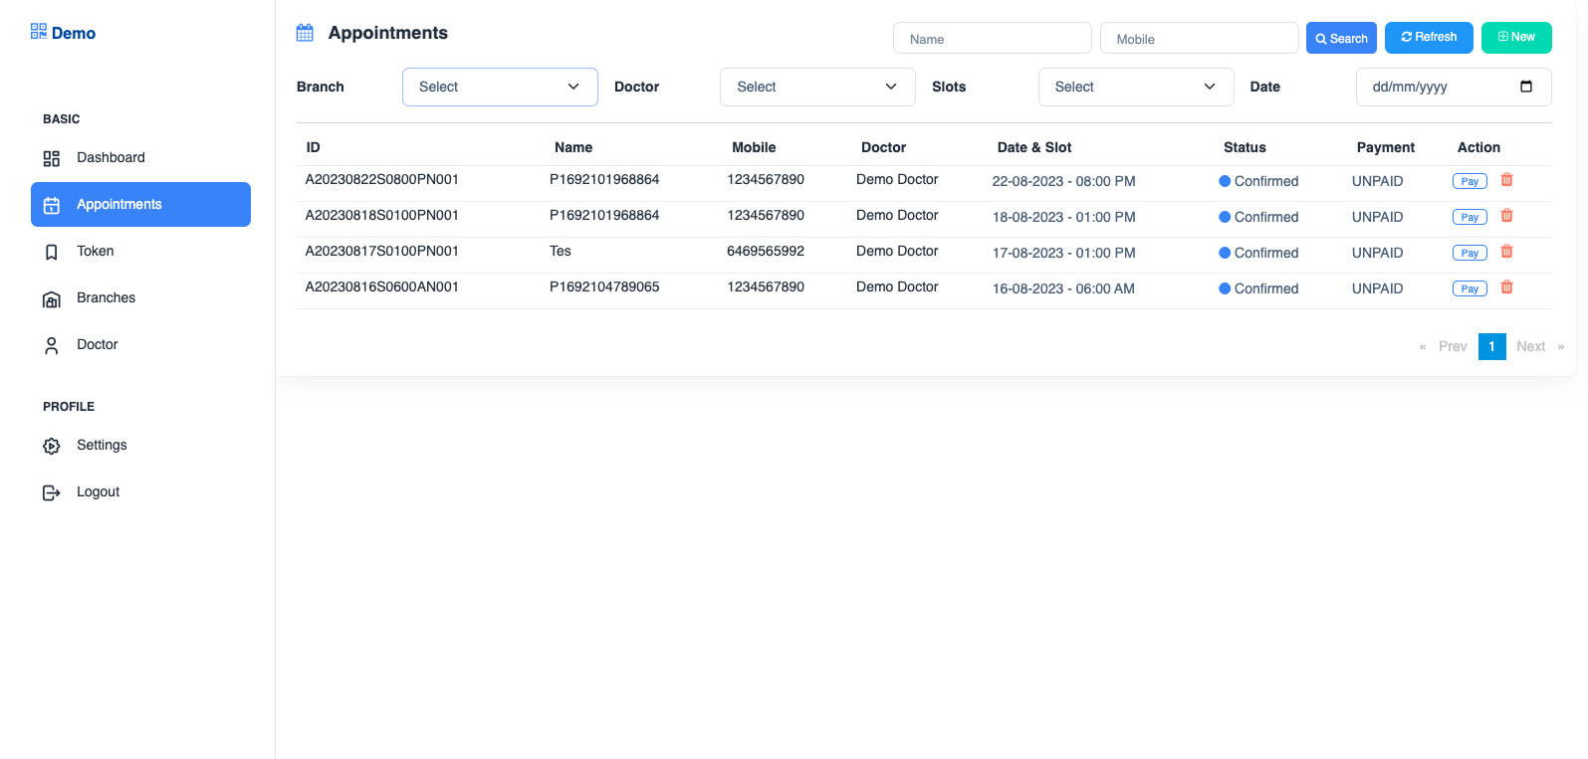Image resolution: width=1588 pixels, height=759 pixels.
Task: Click the Refresh button
Action: click(1429, 37)
